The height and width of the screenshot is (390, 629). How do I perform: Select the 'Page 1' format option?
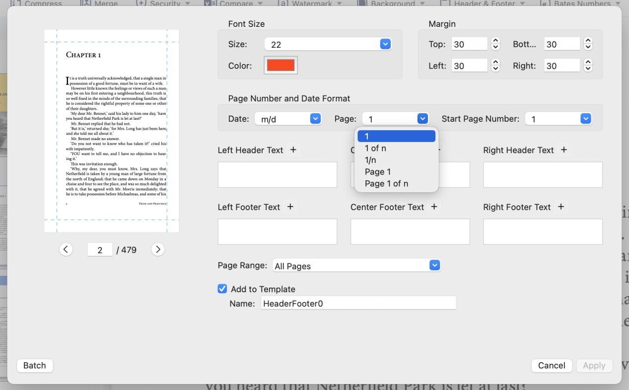(x=396, y=172)
